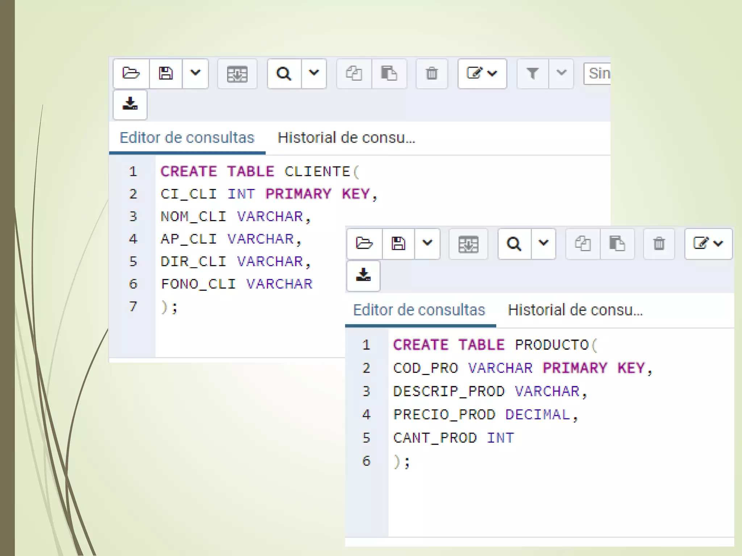Screen dimensions: 742x556
Task: Click Paste icon in PRODUCTO editor toolbar
Action: (x=617, y=244)
